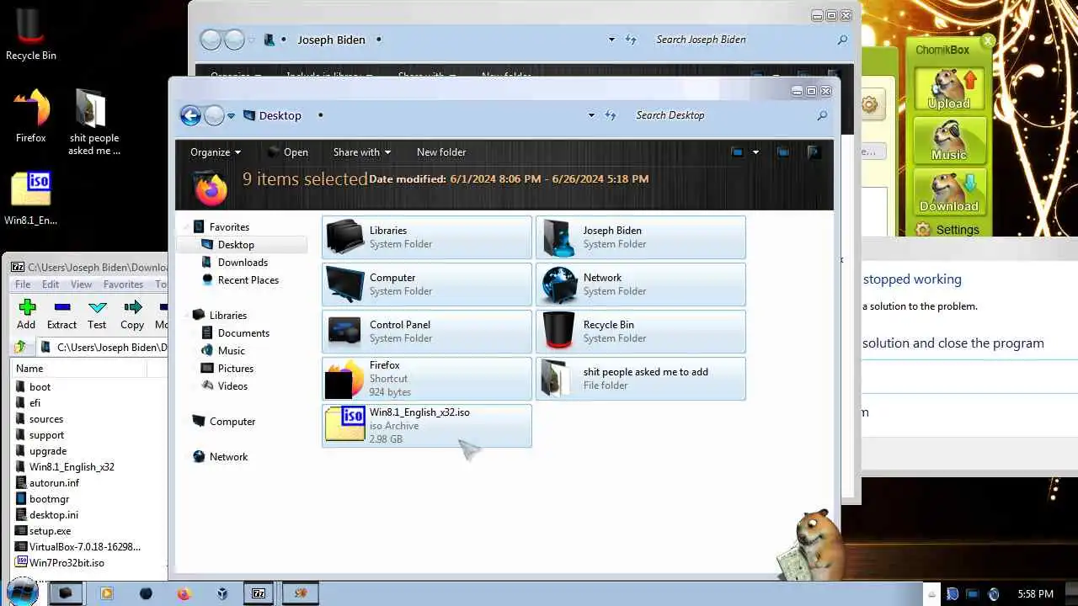Open the Favorites menu in 7-Zip

point(123,284)
